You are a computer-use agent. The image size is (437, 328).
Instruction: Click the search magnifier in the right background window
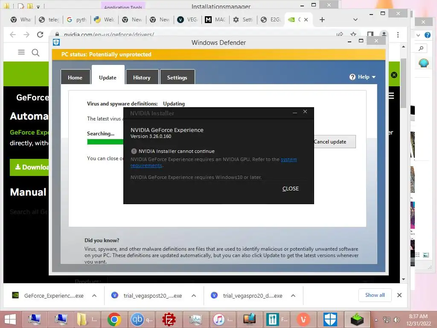coord(421,48)
